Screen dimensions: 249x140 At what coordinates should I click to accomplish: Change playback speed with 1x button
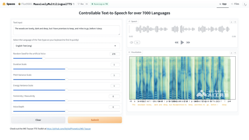pyautogui.click(x=137, y=42)
